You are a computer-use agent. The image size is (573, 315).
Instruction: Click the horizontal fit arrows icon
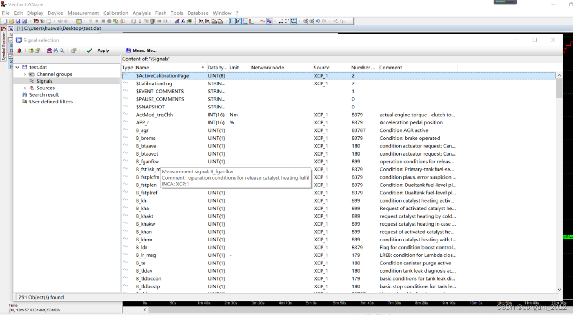280,21
